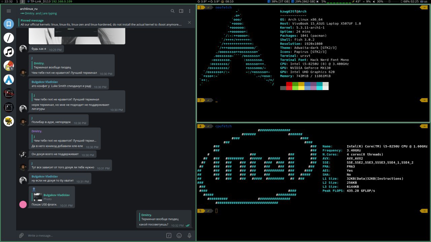431x242 pixels.
Task: Open the bot commands slash button
Action: 169,235
